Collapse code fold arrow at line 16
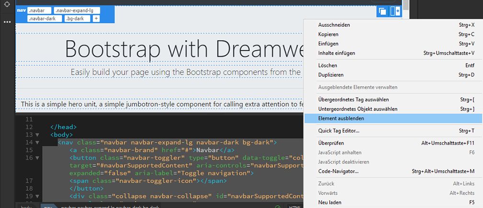This screenshot has height=208, width=483. [x=37, y=158]
